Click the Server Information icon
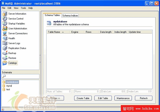Viewport: 160px width, 112px height. 5,14
